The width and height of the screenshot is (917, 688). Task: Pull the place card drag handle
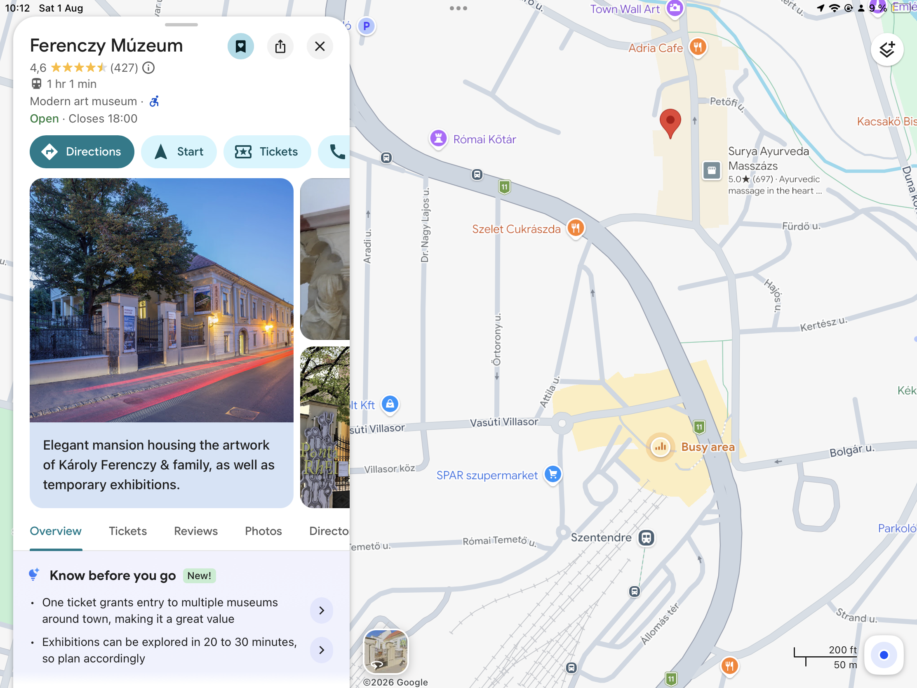181,25
